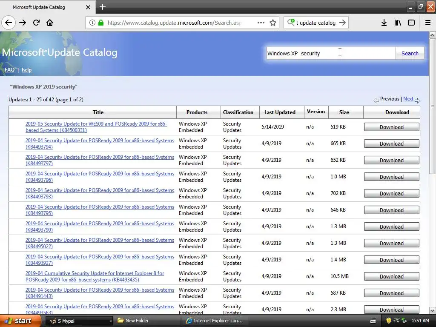
Task: Submit the search bar arrow button
Action: click(x=342, y=23)
